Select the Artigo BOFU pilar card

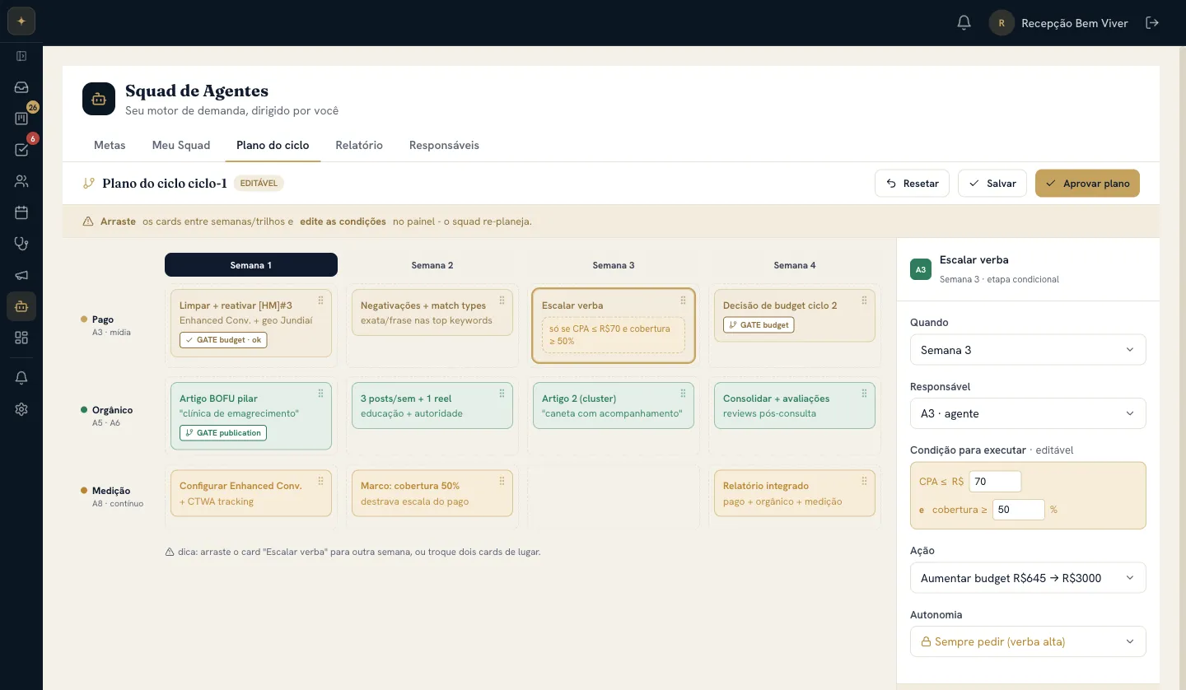tap(251, 416)
